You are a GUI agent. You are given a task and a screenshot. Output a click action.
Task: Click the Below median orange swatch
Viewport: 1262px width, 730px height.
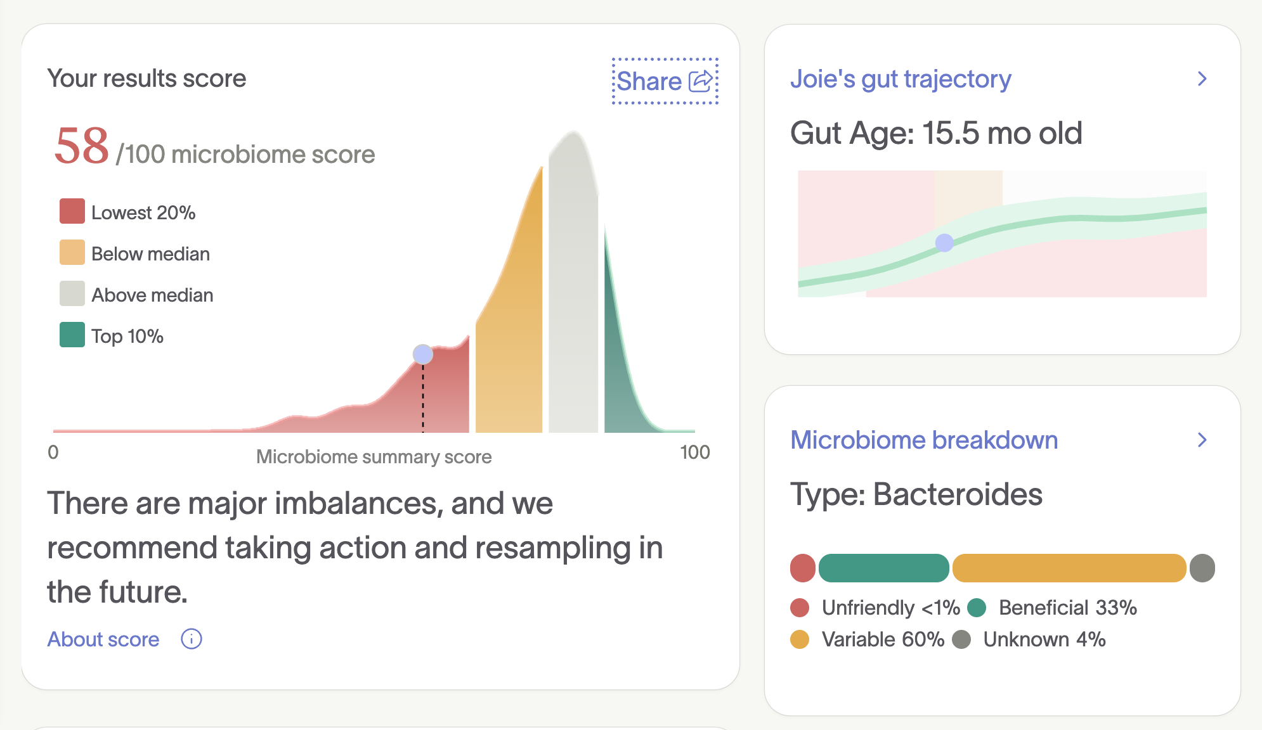[72, 253]
